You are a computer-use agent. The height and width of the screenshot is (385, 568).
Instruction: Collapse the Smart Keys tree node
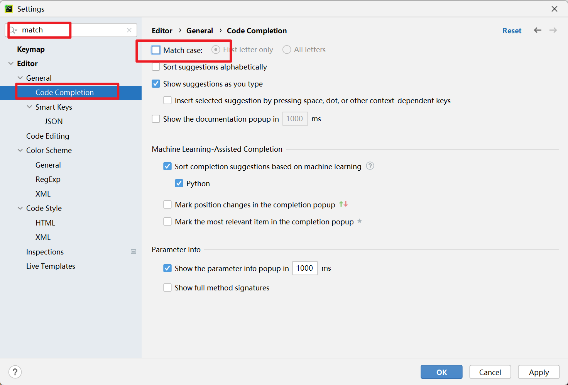pyautogui.click(x=29, y=107)
